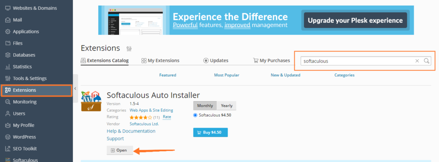Image resolution: width=439 pixels, height=162 pixels.
Task: Click the My Profile icon in sidebar
Action: (8, 125)
